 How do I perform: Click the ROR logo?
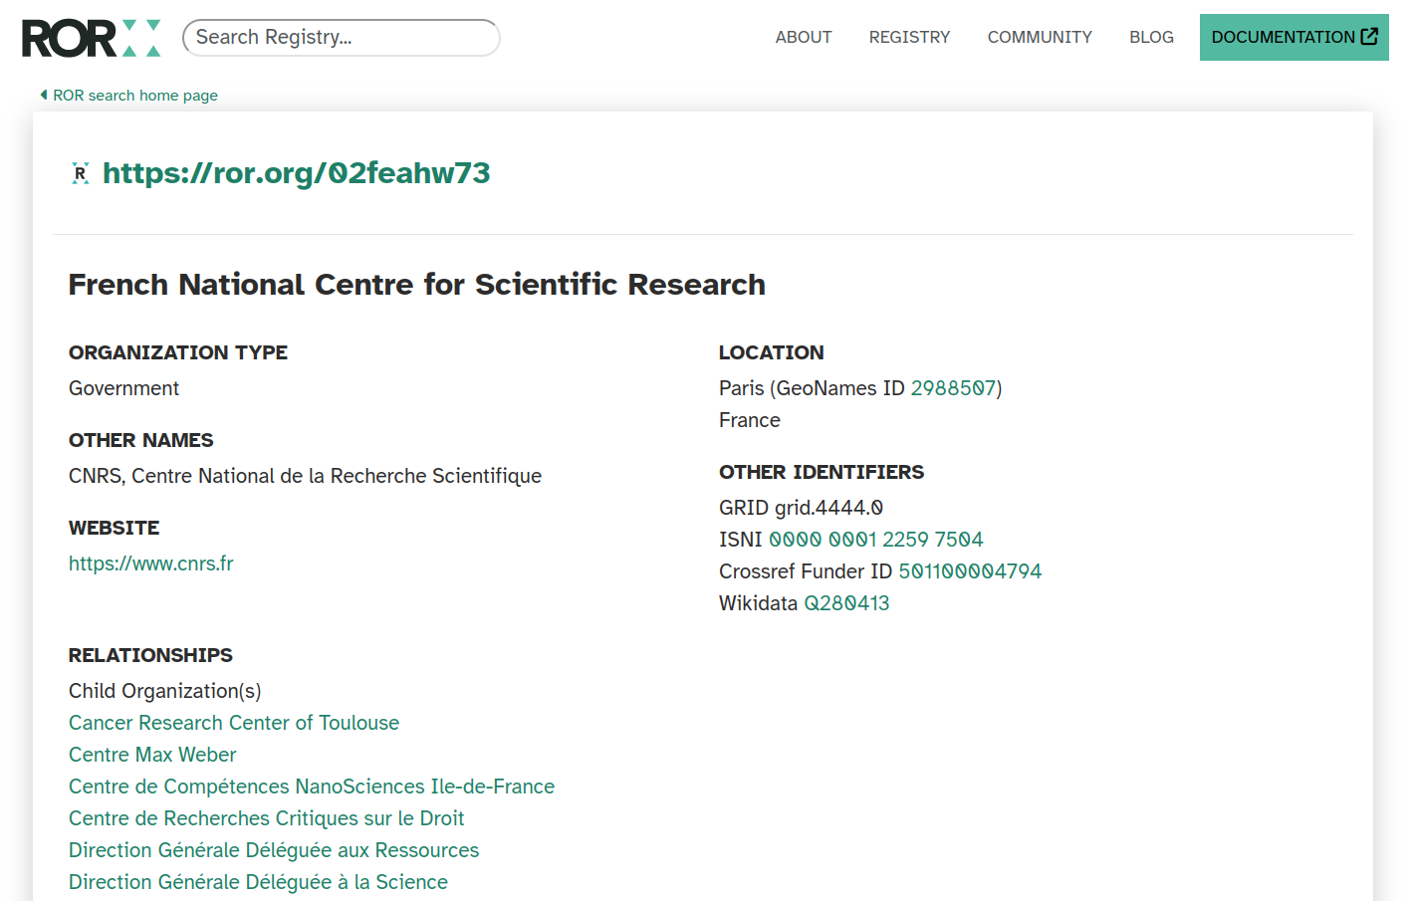(x=91, y=38)
